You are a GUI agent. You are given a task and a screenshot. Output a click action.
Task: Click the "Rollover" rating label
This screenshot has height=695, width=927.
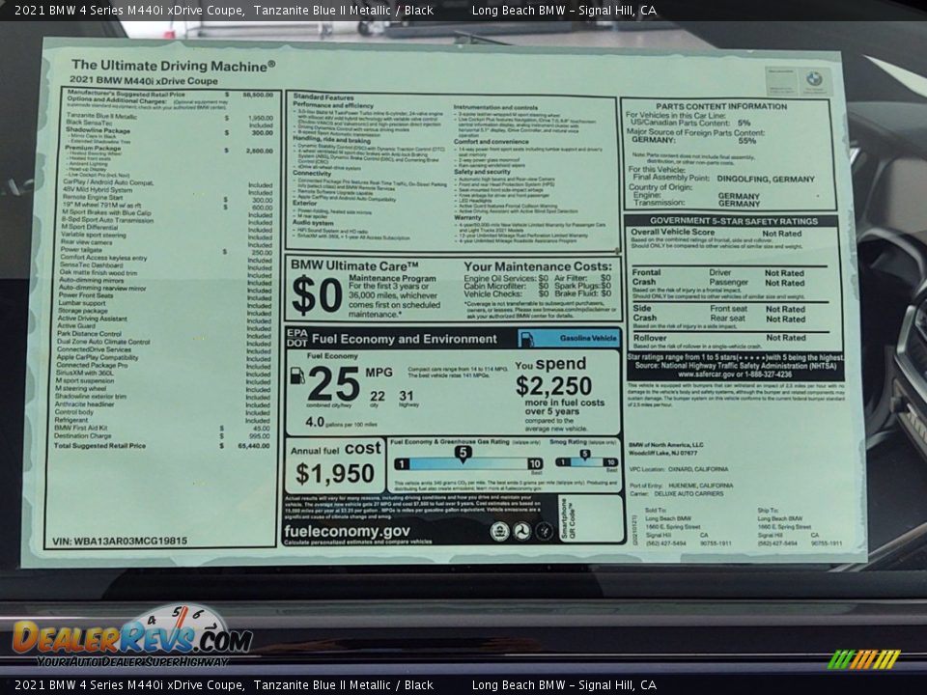[650, 338]
